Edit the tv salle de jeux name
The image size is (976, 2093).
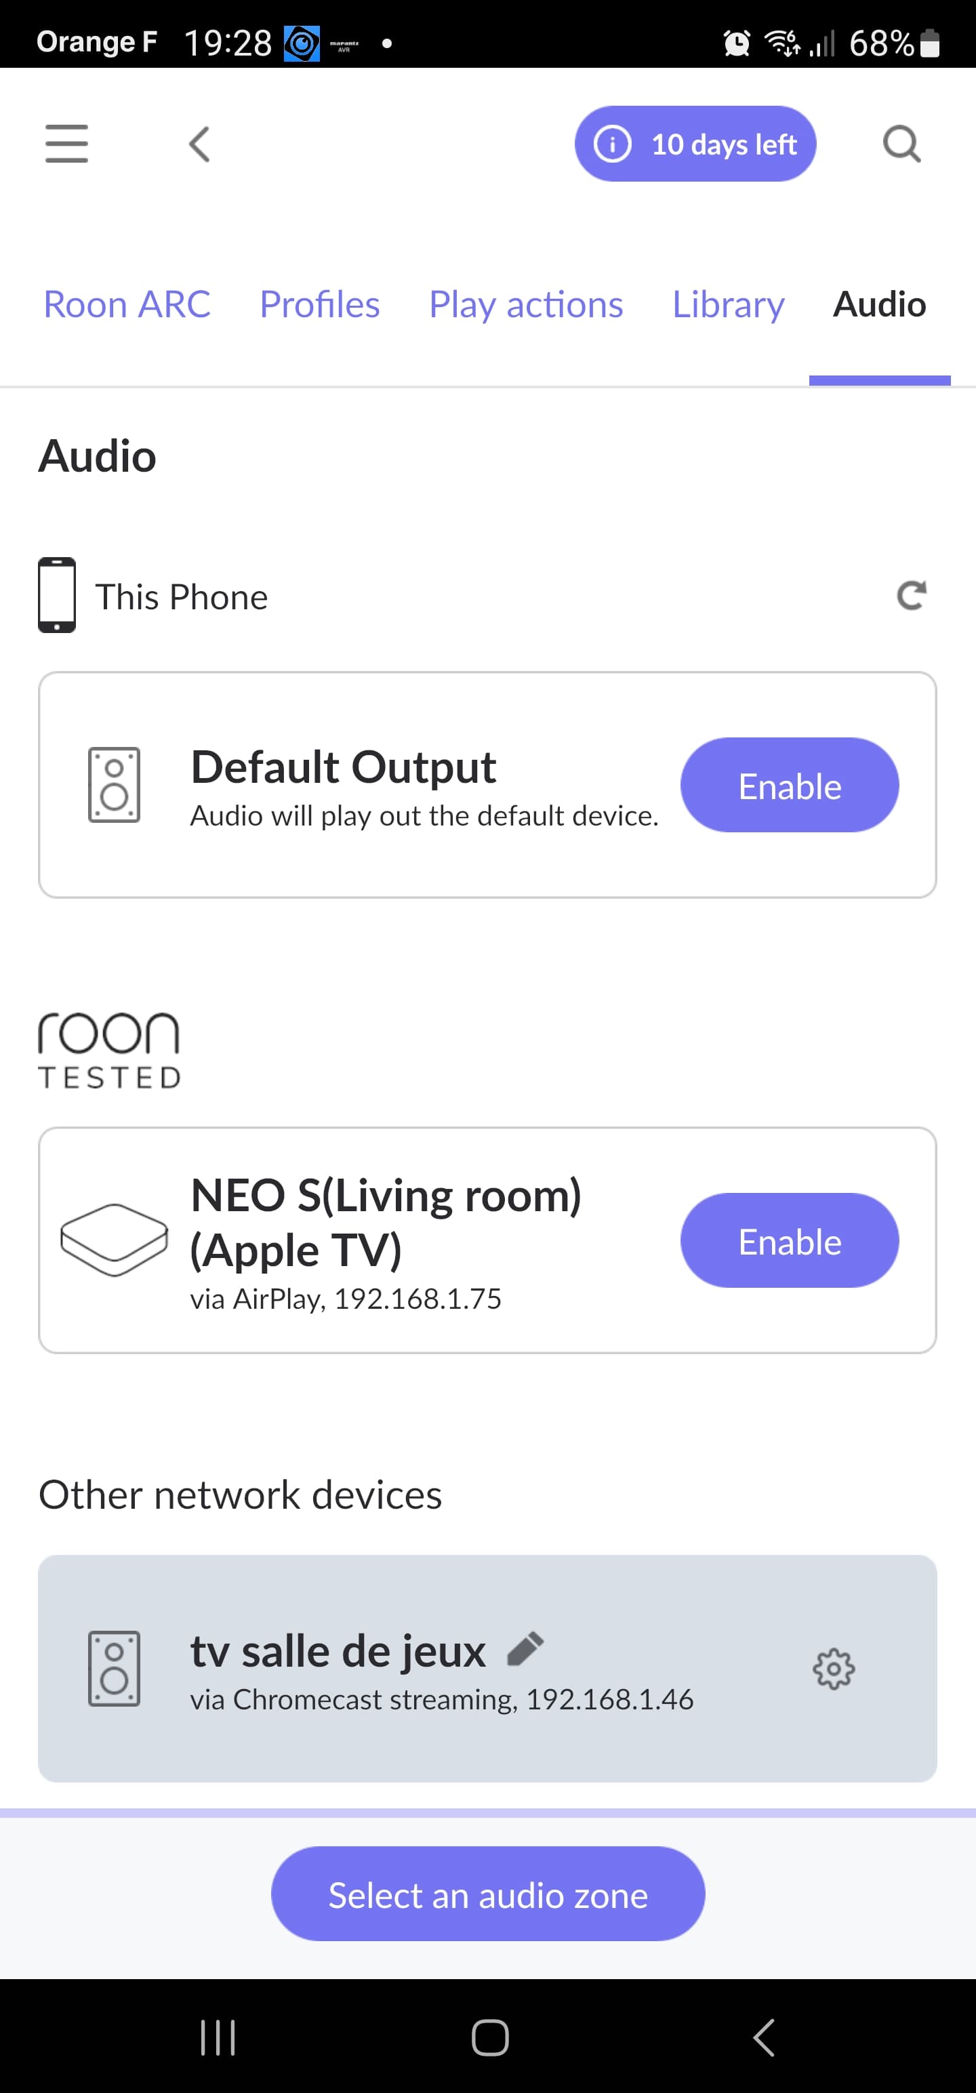[525, 1649]
